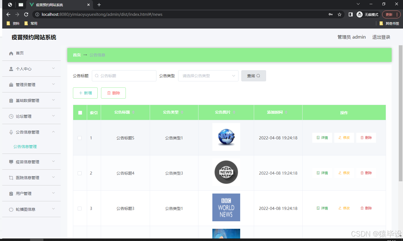Open a new browser tab with plus
The height and width of the screenshot is (241, 403).
[x=99, y=5]
